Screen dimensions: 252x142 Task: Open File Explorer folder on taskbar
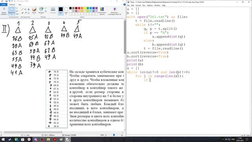(48, 139)
